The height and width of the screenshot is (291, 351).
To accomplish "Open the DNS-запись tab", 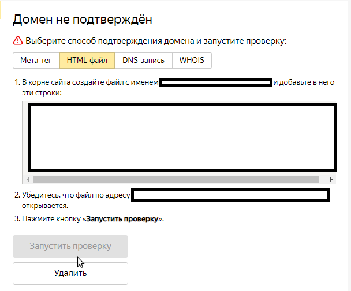I will 143,61.
